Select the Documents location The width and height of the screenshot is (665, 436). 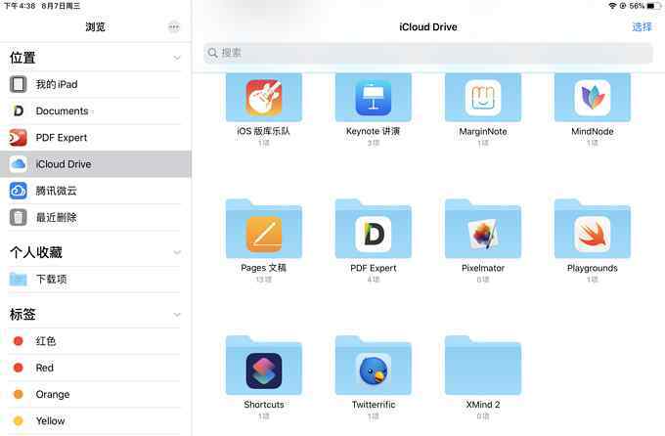coord(96,111)
